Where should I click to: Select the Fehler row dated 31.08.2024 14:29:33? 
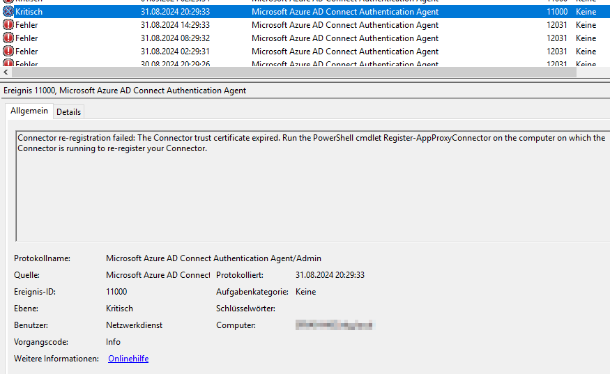coord(305,25)
